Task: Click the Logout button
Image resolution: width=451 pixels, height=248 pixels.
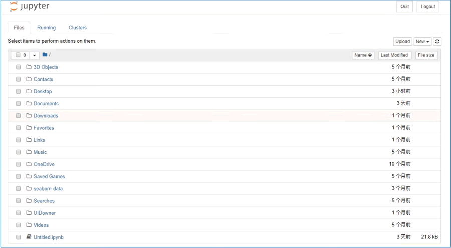Action: (x=428, y=7)
